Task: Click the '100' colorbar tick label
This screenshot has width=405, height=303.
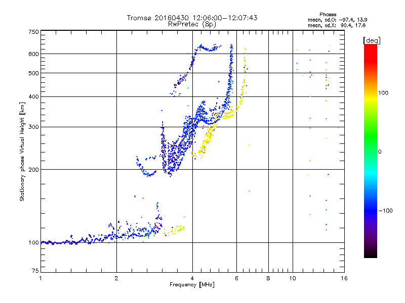Action: 383,93
